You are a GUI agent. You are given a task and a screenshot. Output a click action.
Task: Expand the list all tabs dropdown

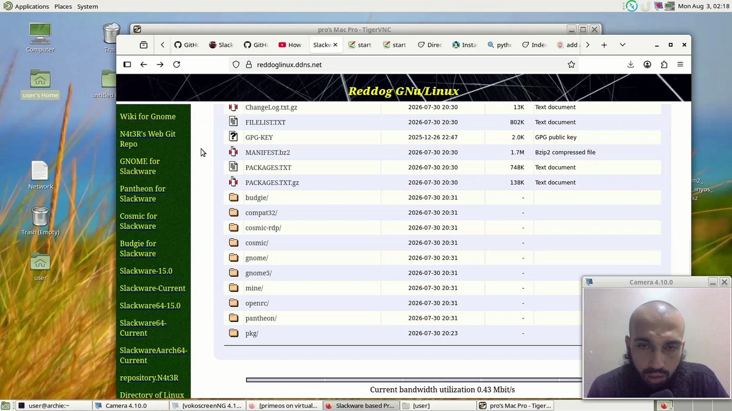click(x=623, y=45)
